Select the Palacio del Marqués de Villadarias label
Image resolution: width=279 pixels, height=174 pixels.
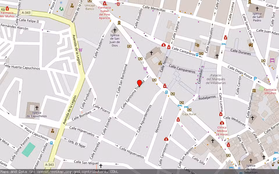pyautogui.click(x=216, y=79)
